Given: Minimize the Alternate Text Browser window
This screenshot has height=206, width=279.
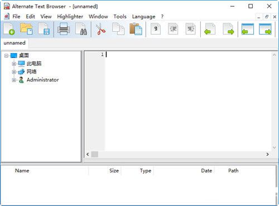Looking at the screenshot, I should (233, 6).
